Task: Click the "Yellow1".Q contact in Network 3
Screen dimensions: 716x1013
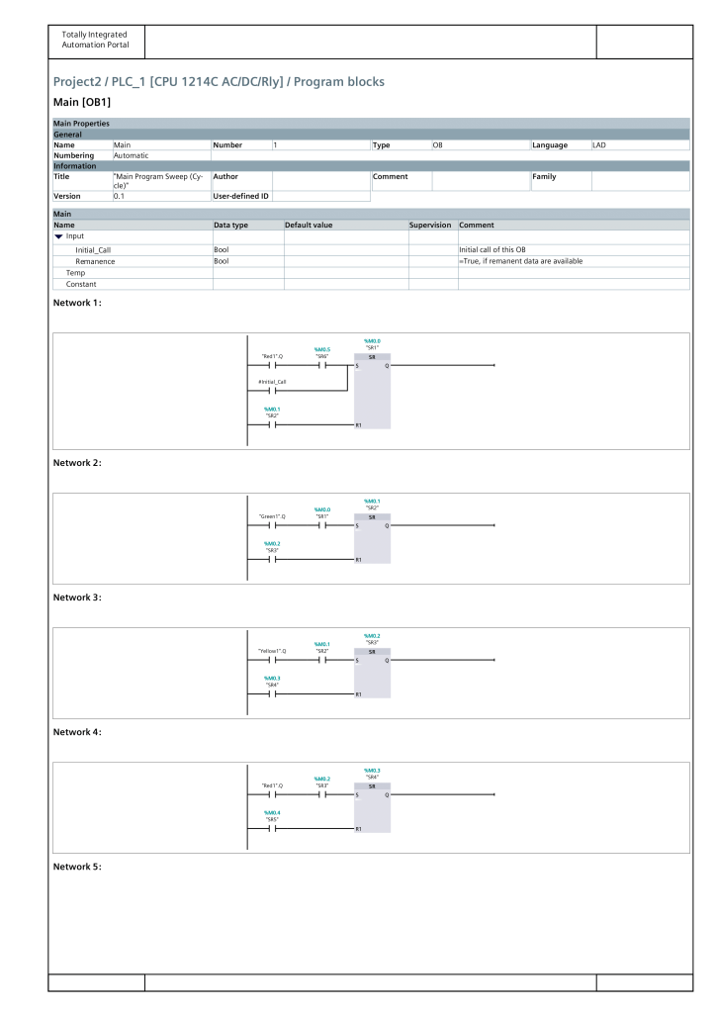Action: pyautogui.click(x=271, y=660)
